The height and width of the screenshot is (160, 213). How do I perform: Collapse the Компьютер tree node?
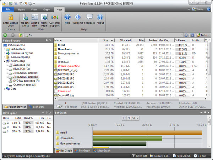[x=5, y=61]
